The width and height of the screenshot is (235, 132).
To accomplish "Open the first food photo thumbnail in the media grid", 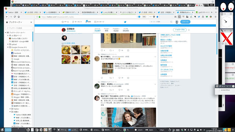I will (66, 50).
